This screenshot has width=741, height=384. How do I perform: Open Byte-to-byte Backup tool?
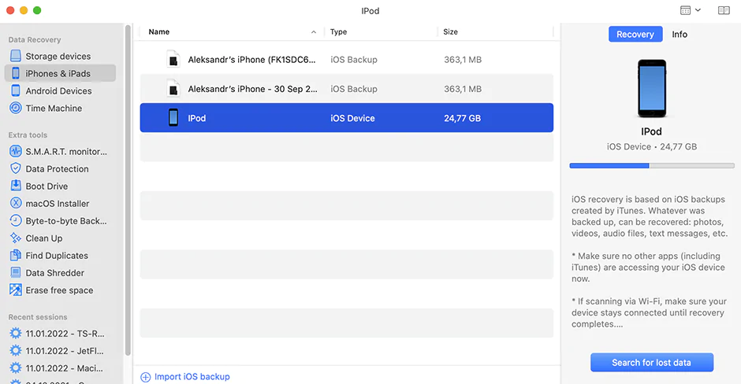pyautogui.click(x=65, y=221)
